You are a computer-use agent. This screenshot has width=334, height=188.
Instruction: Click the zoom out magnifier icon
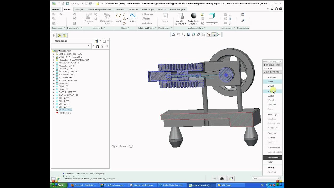(184, 34)
